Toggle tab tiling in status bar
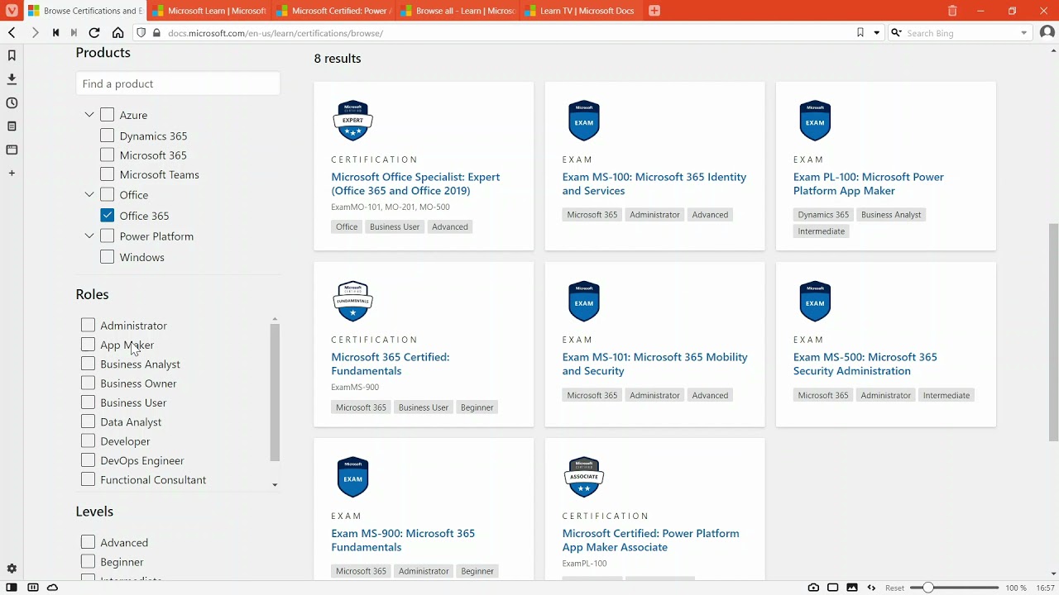The width and height of the screenshot is (1059, 595). (833, 588)
